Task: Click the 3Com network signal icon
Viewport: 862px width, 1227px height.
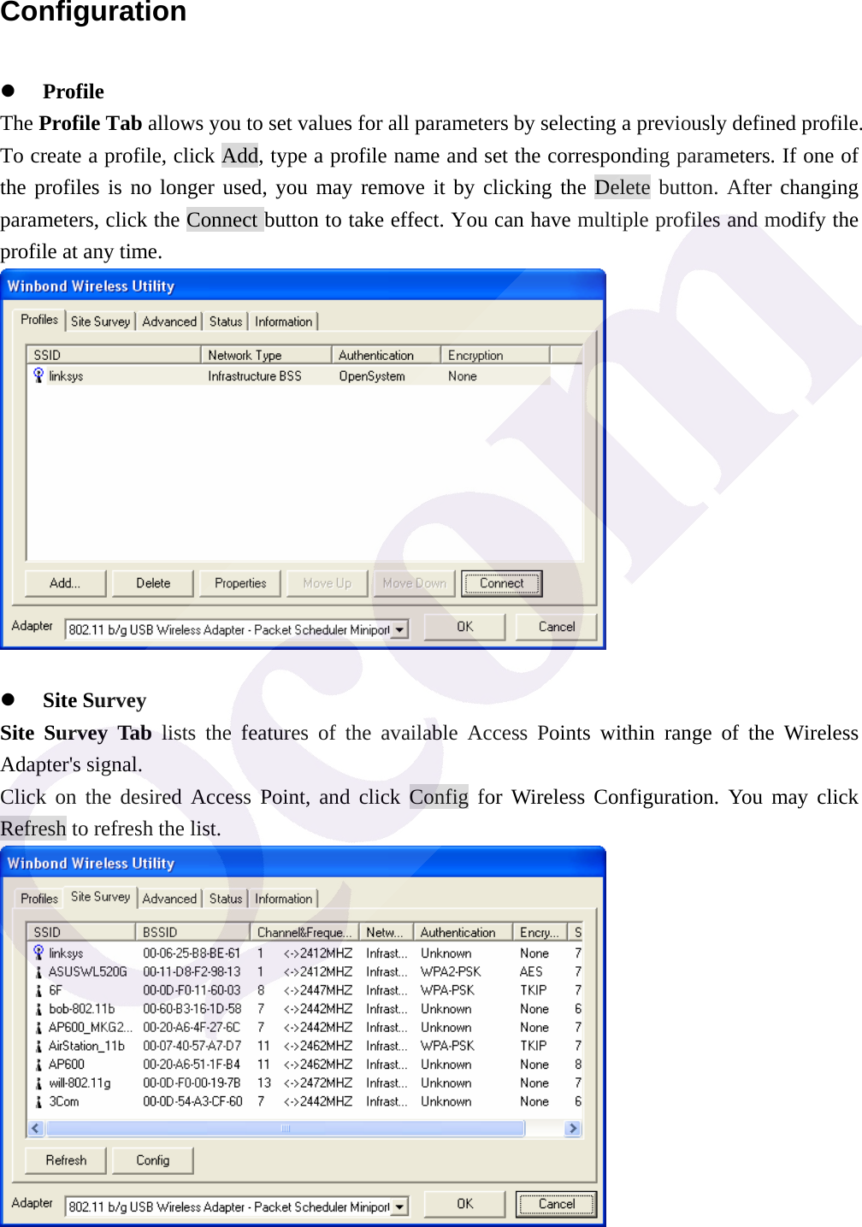Action: (39, 1101)
